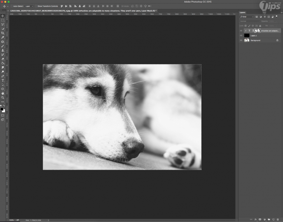Viewport: 283px width, 222px height.
Task: Click the layer mask thumbnail of Huskies layer
Action: (x=257, y=31)
